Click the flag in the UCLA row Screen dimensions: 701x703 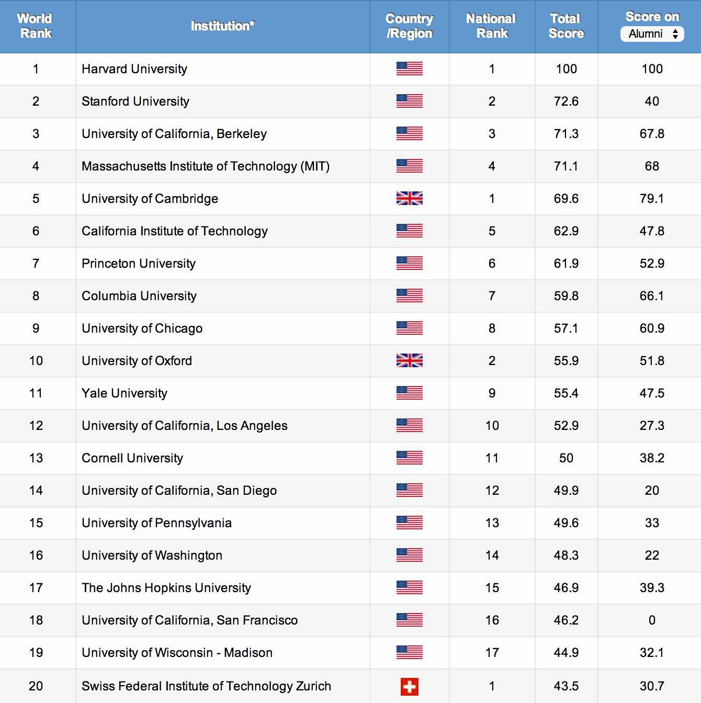pos(410,425)
